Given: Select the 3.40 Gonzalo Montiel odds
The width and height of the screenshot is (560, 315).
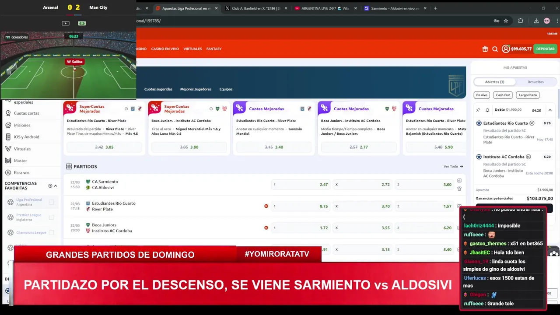Looking at the screenshot, I should coord(274,147).
